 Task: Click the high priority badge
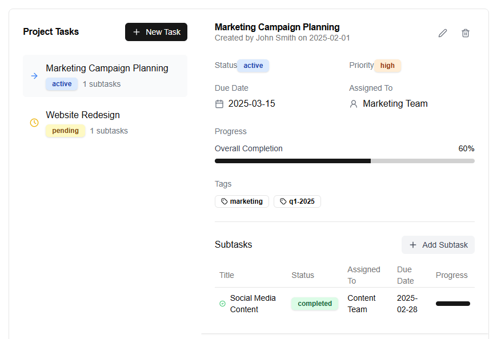(387, 66)
